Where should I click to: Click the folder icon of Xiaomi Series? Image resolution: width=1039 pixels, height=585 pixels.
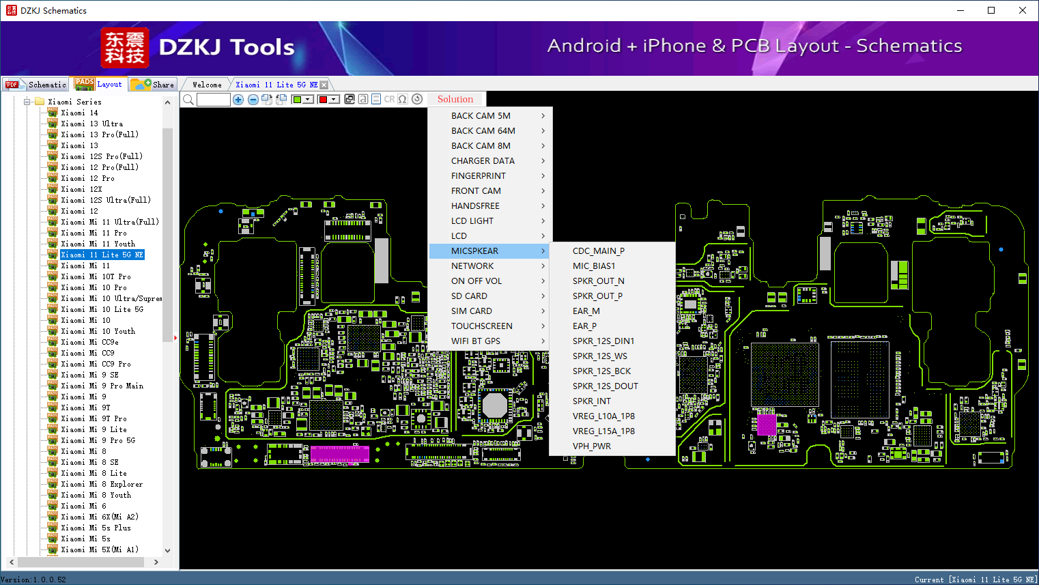40,102
